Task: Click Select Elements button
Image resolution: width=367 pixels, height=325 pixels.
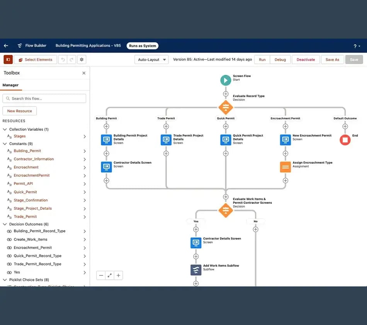Action: (35, 59)
